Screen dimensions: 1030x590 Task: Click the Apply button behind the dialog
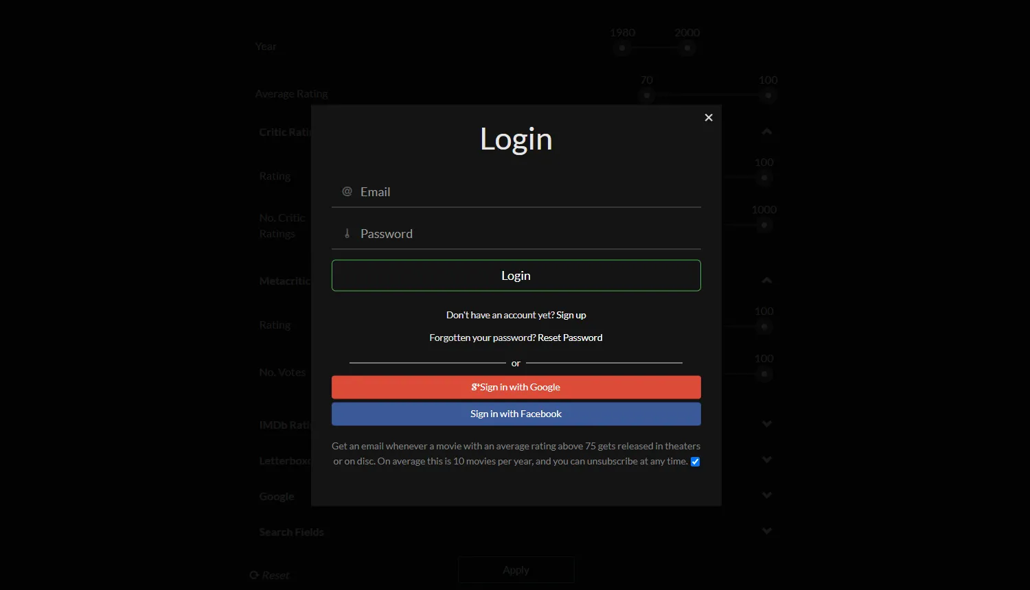pyautogui.click(x=516, y=570)
